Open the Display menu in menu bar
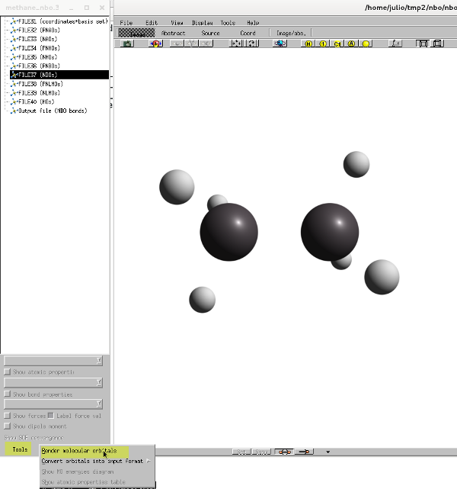The width and height of the screenshot is (457, 489). tap(203, 23)
